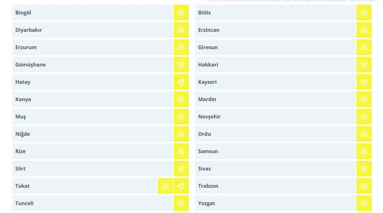Viewport: 383px width, 213px height.
Task: Click the Mardin province name
Action: click(x=207, y=100)
